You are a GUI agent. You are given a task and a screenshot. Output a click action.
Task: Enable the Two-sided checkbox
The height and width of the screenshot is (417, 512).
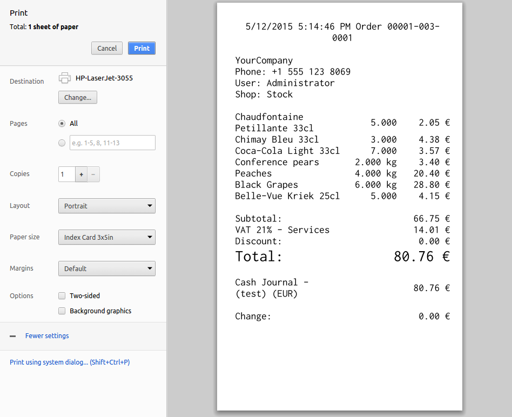[x=62, y=296]
